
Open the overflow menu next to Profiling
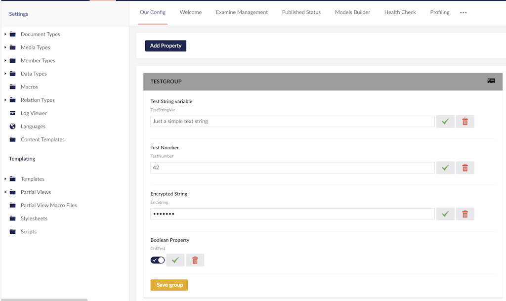pos(463,12)
